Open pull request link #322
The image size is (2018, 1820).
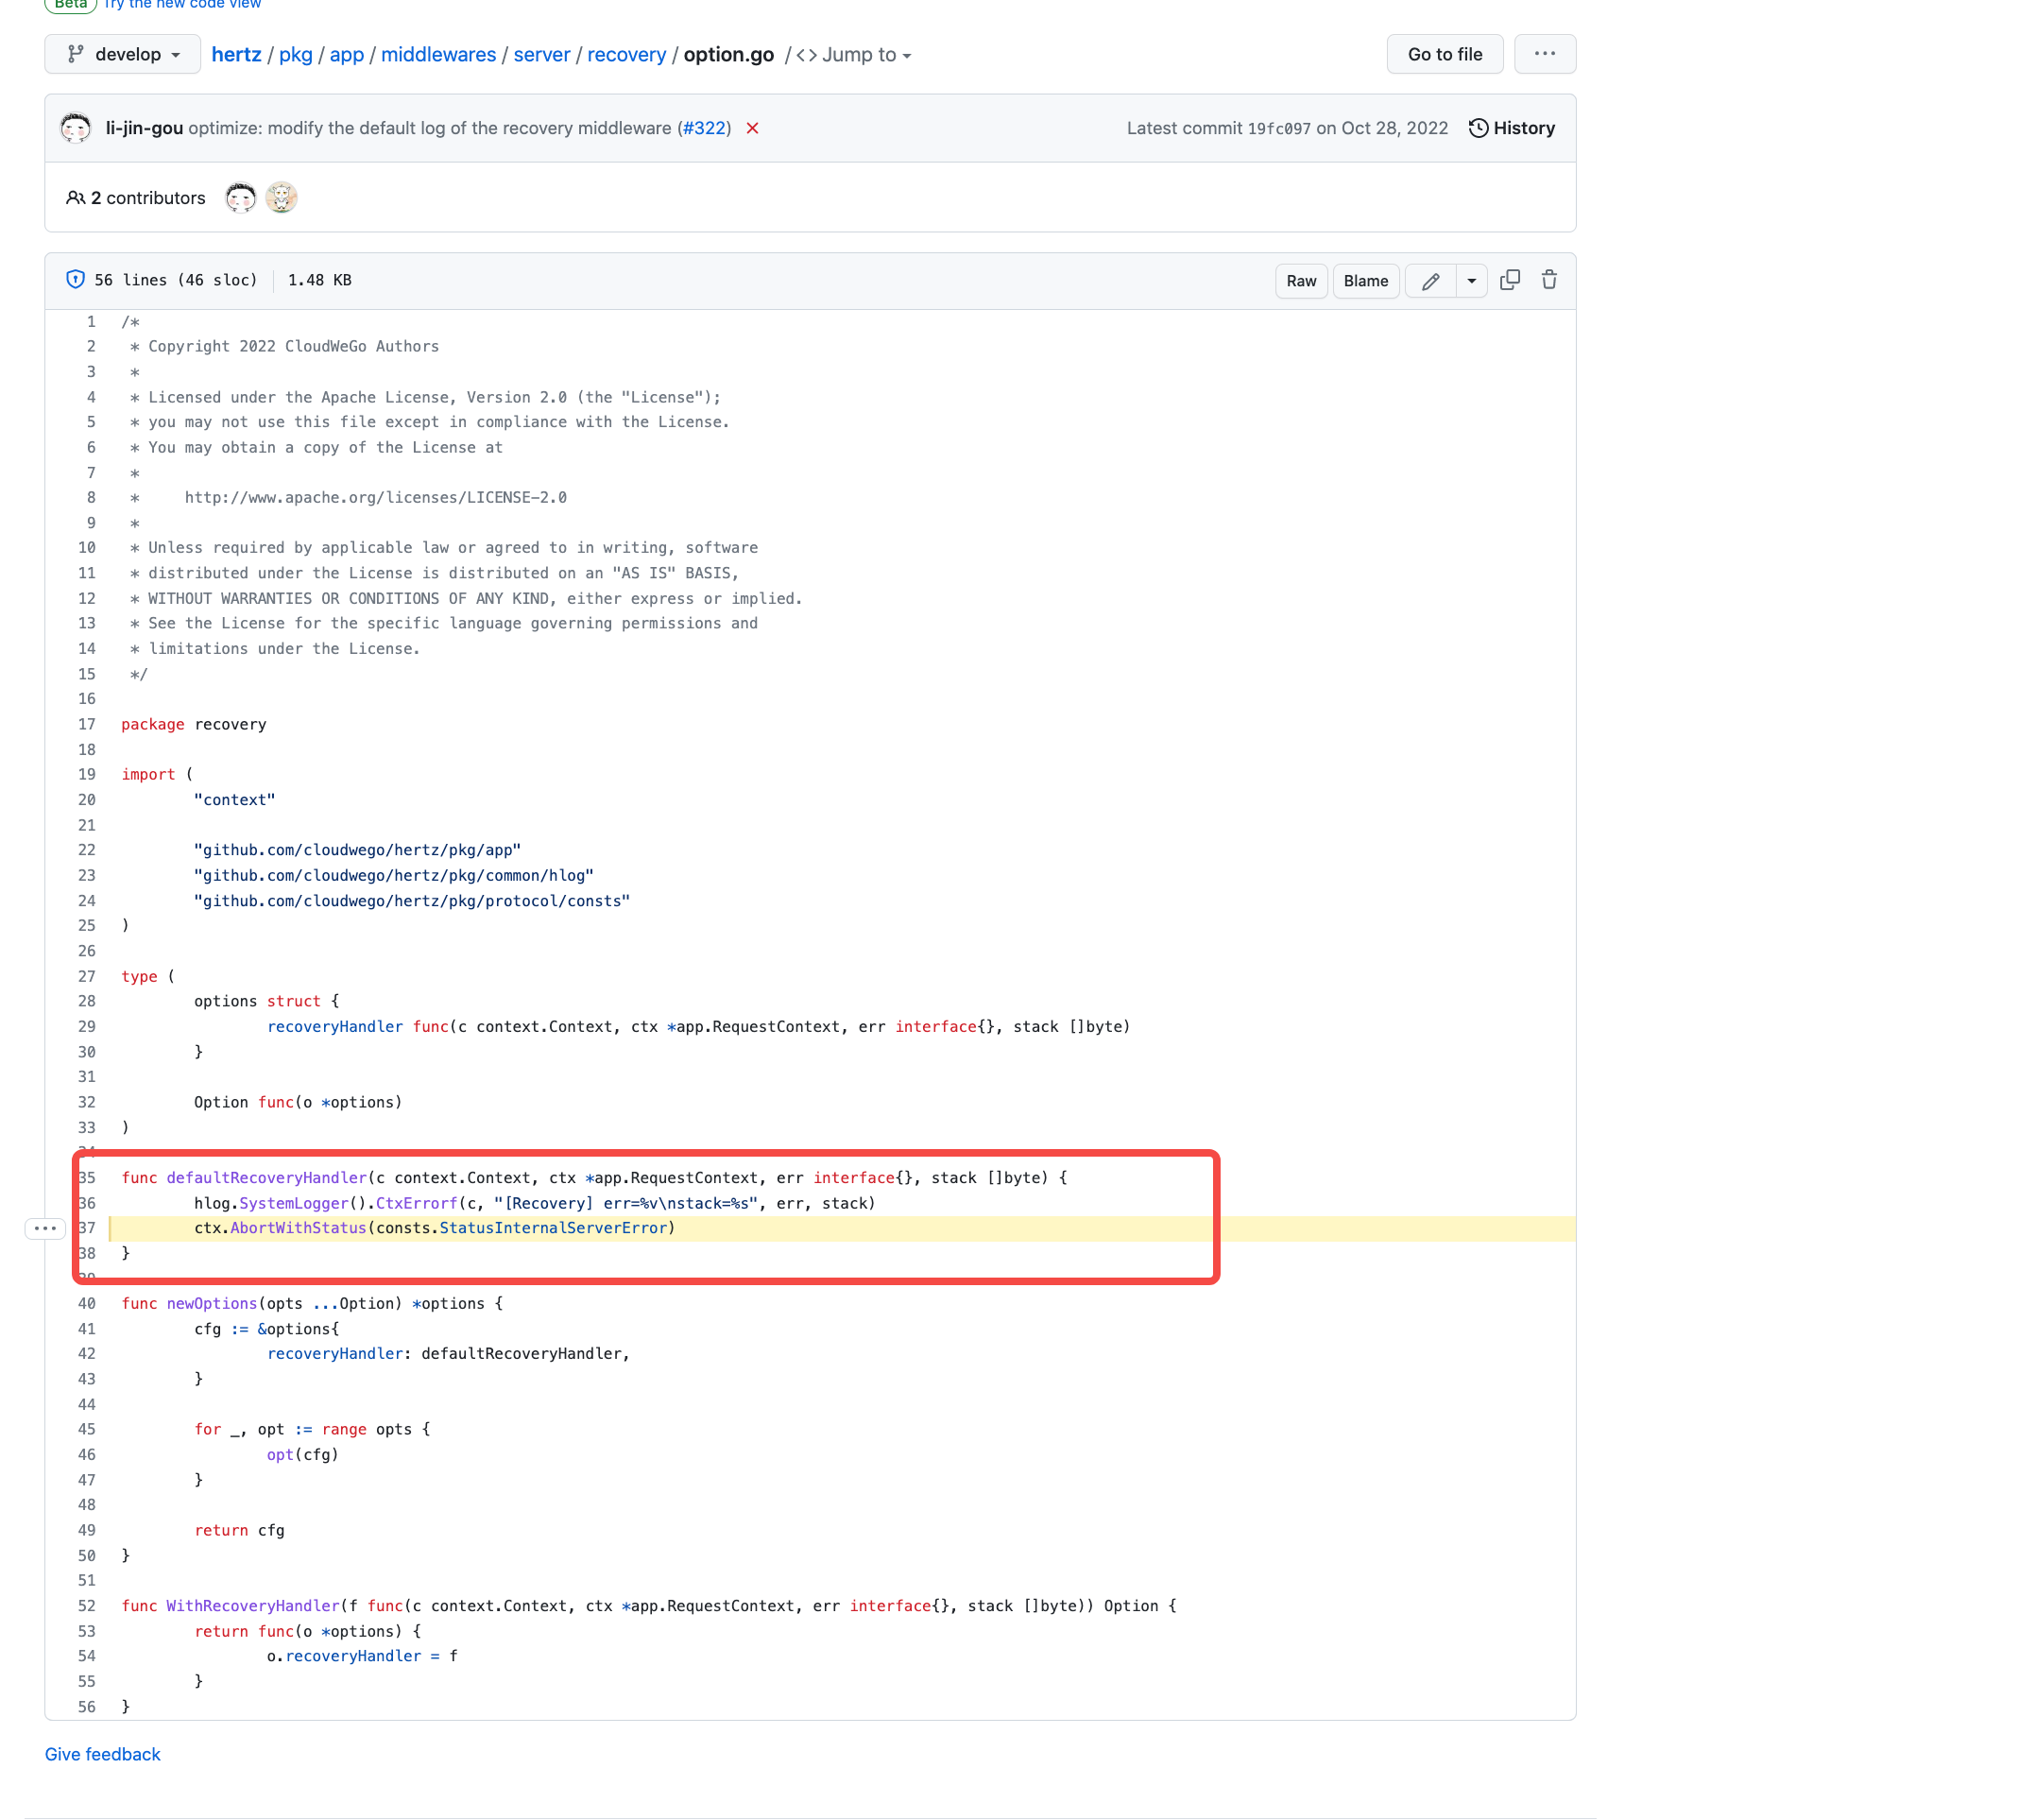tap(704, 128)
